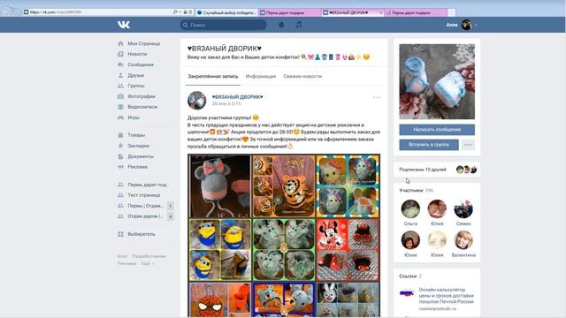Open member Семен avatar
The image size is (566, 318).
[x=463, y=208]
